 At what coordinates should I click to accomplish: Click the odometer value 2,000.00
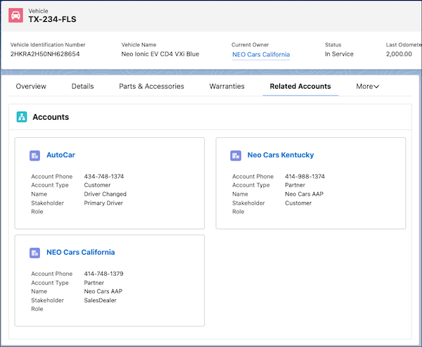point(399,54)
